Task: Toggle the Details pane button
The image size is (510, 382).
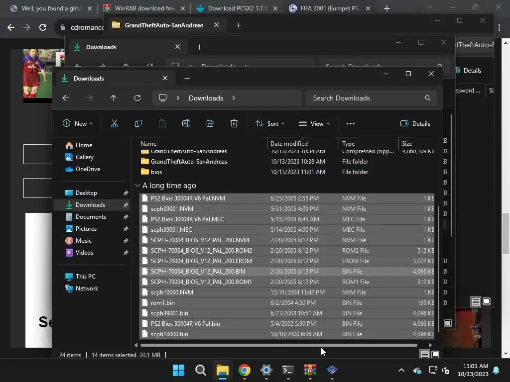Action: click(415, 123)
